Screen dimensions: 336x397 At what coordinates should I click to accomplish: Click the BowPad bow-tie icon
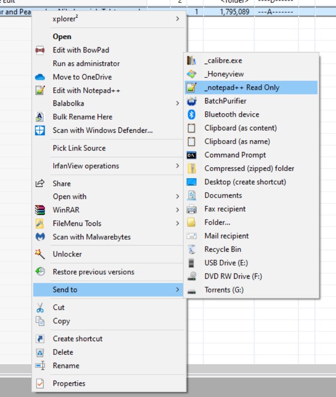(x=40, y=50)
